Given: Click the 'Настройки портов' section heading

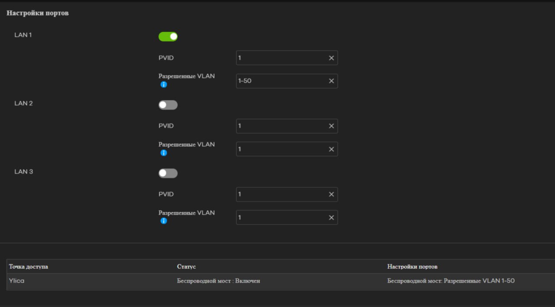Looking at the screenshot, I should pos(38,13).
